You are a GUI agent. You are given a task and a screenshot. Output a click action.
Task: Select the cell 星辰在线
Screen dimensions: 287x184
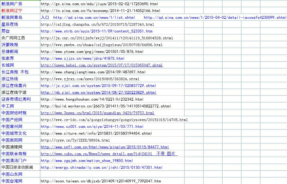20,24
